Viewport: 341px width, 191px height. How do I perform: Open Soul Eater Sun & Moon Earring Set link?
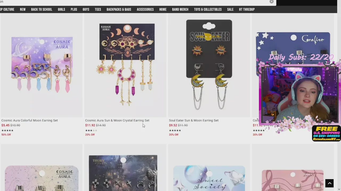[194, 120]
